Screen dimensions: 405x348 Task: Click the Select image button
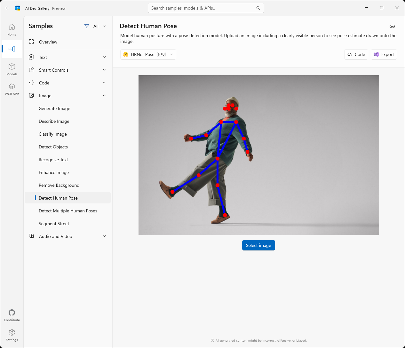point(258,245)
